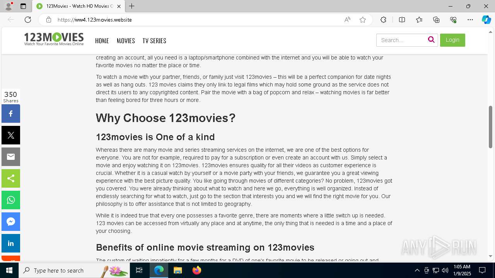Image resolution: width=495 pixels, height=278 pixels.
Task: Share page on Facebook
Action: coord(11,114)
